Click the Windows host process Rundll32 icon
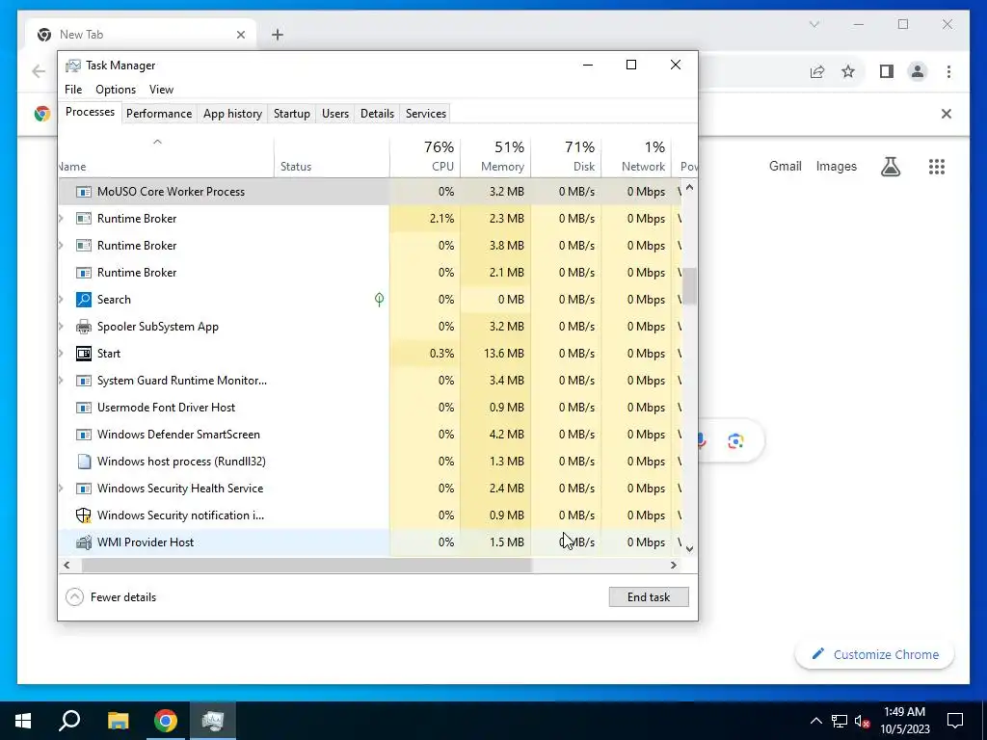 (x=83, y=462)
